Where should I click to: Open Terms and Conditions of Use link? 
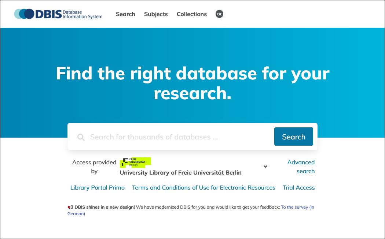point(203,188)
